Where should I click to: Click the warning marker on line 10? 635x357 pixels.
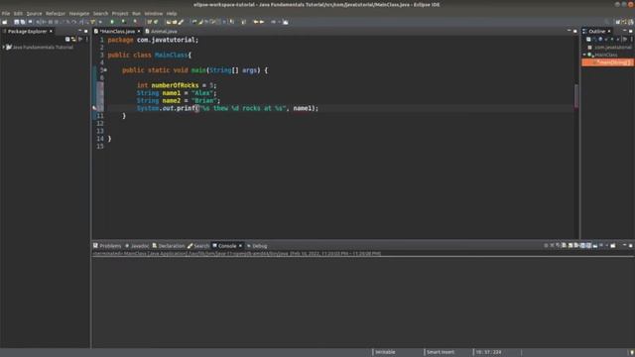pyautogui.click(x=94, y=108)
